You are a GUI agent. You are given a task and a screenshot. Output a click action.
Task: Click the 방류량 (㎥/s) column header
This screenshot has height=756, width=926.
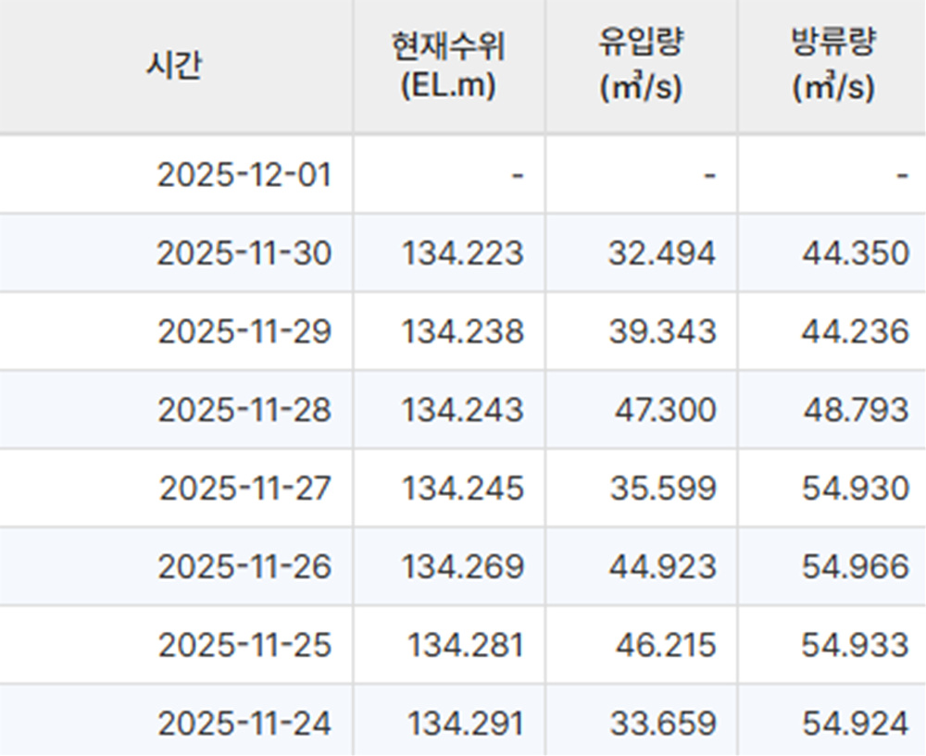(x=832, y=67)
